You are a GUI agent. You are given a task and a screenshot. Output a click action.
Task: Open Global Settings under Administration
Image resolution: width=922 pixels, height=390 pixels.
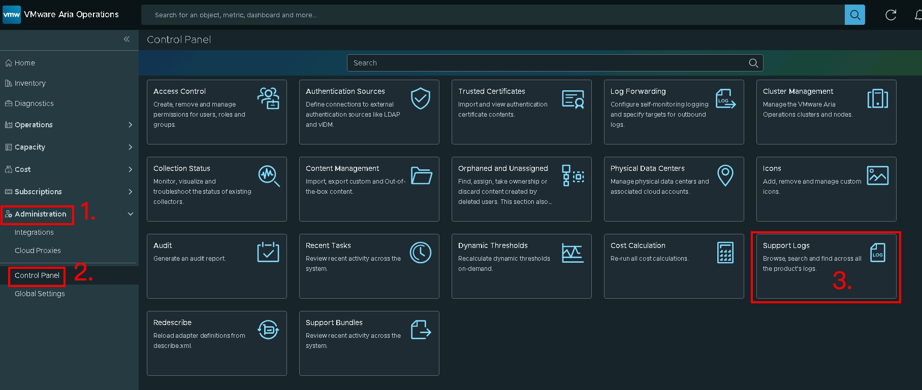40,294
